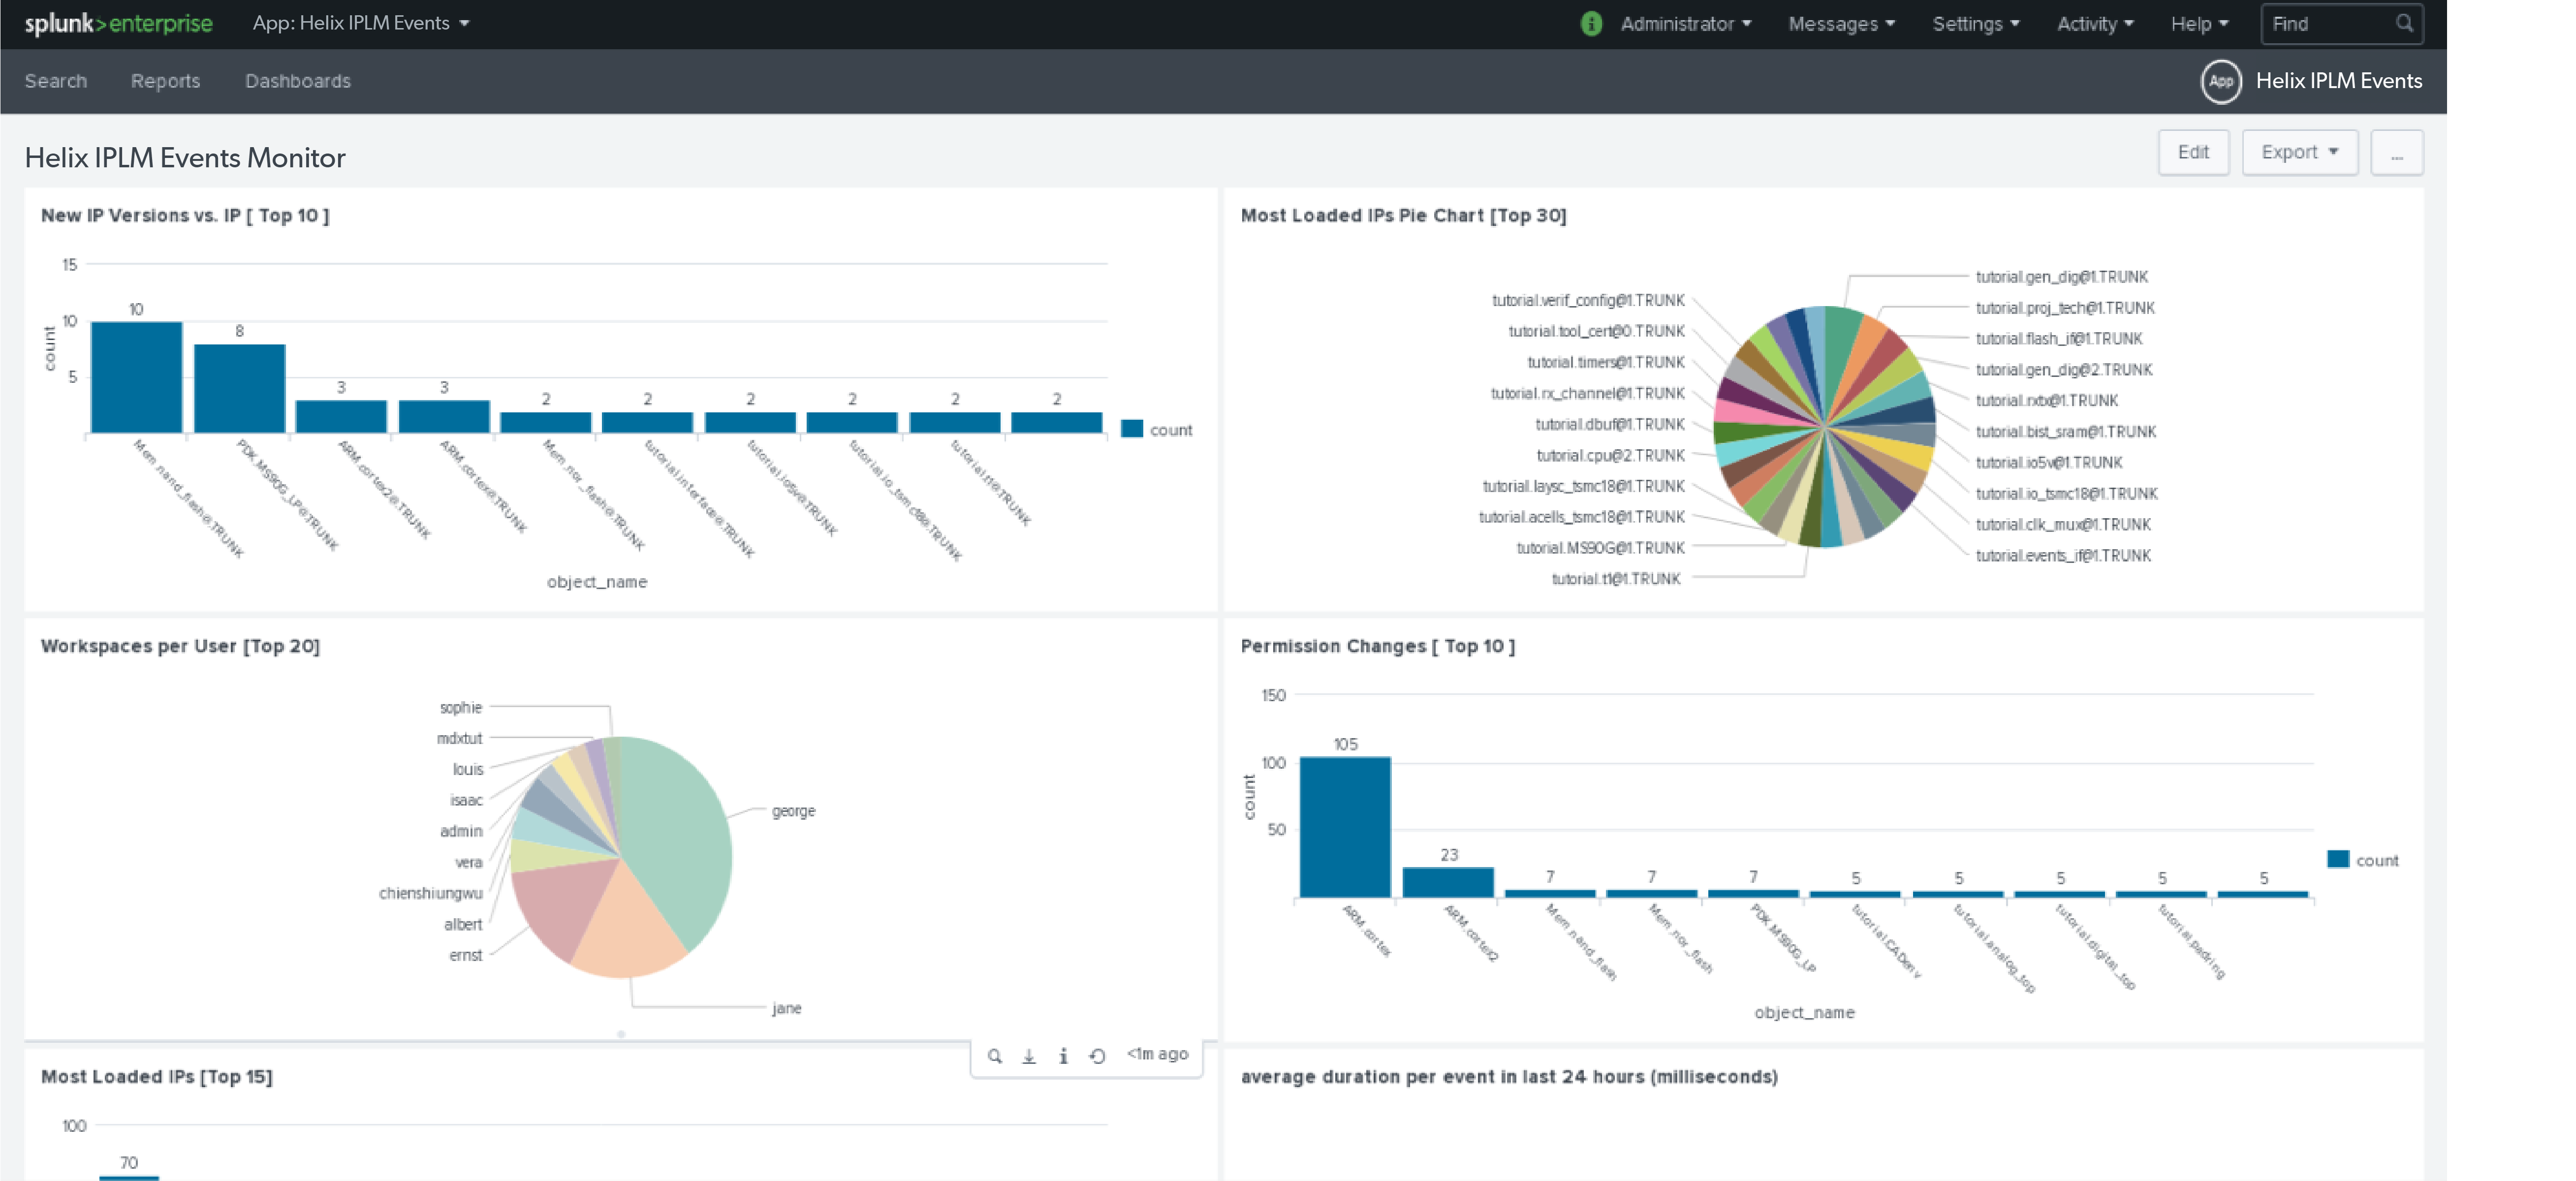Open the Dashboards tab
The image size is (2576, 1181).
tap(297, 81)
